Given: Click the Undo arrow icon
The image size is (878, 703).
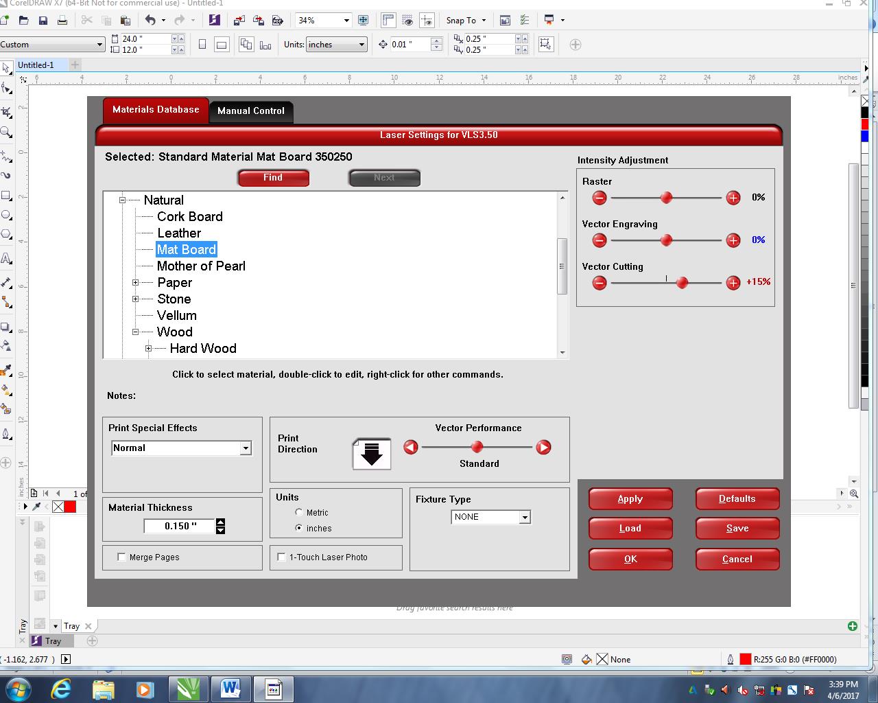Looking at the screenshot, I should 150,21.
